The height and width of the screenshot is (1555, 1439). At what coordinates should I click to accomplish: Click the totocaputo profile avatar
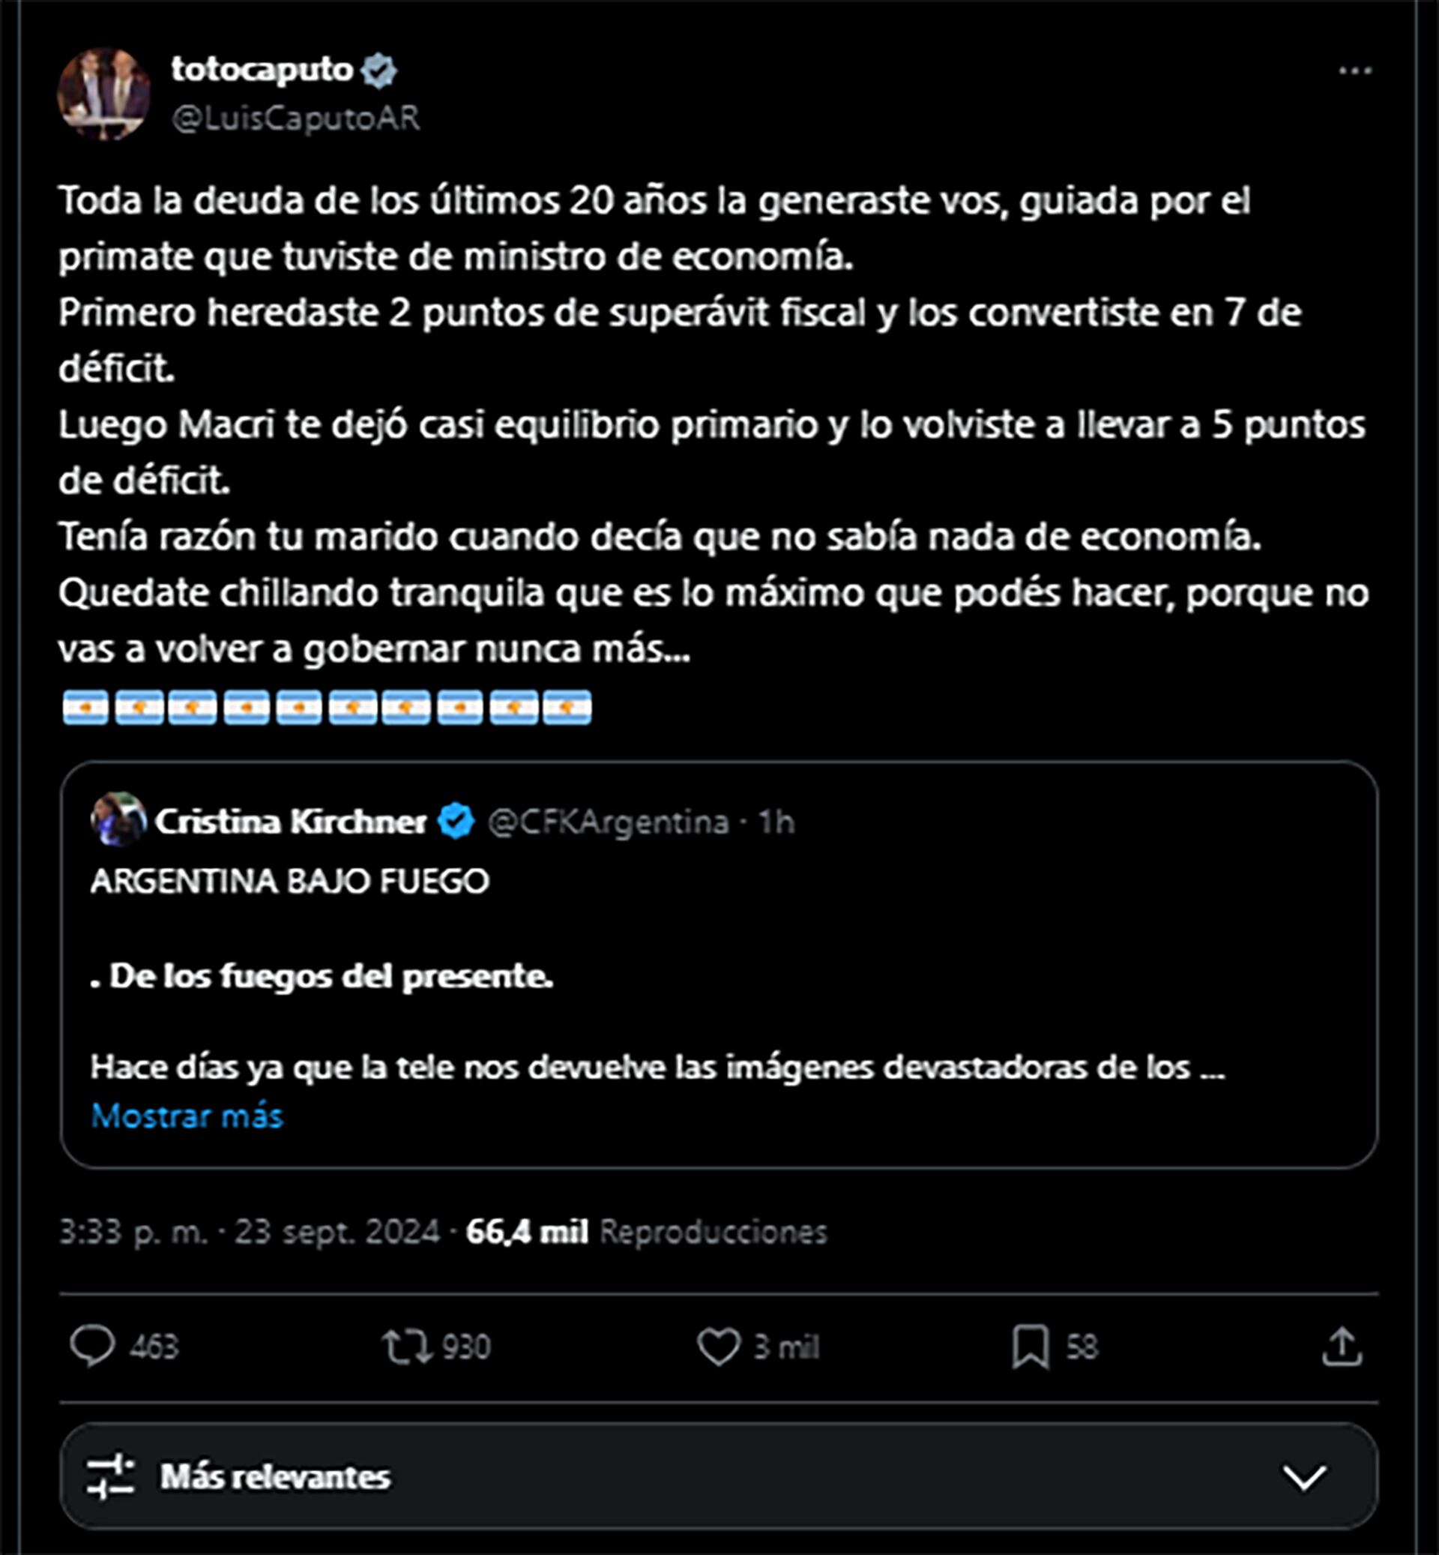(x=103, y=94)
